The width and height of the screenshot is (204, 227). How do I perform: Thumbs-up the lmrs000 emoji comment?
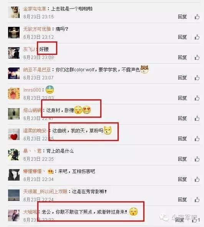(x=197, y=98)
